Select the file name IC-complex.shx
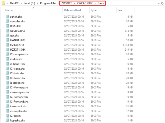Image resolution: width=165 pixels, height=123 pixels. tap(19, 54)
